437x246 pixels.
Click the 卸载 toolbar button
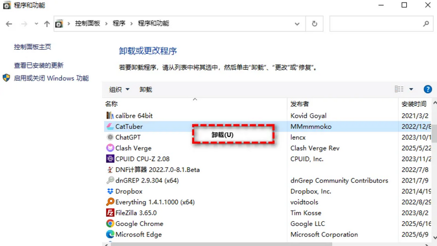coord(146,89)
